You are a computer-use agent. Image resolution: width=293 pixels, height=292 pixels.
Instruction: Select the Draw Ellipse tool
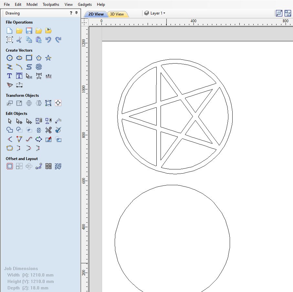pos(19,58)
